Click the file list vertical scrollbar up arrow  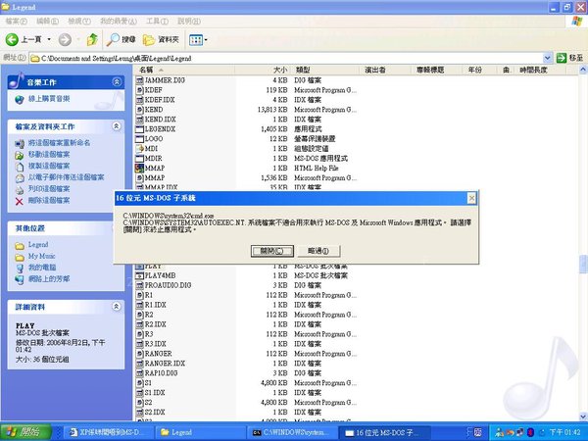583,70
